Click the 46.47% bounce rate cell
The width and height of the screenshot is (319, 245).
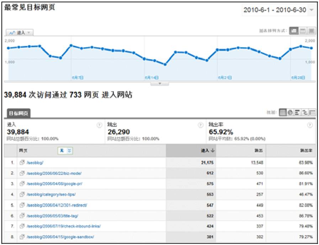coord(306,195)
